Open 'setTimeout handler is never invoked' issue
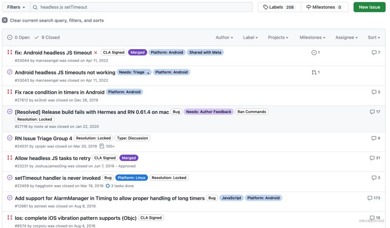The height and width of the screenshot is (228, 390). 58,178
